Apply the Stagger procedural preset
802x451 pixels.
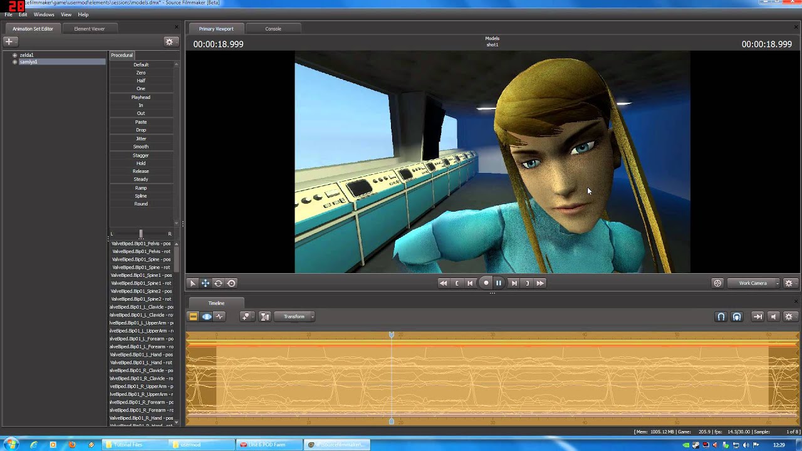point(141,155)
